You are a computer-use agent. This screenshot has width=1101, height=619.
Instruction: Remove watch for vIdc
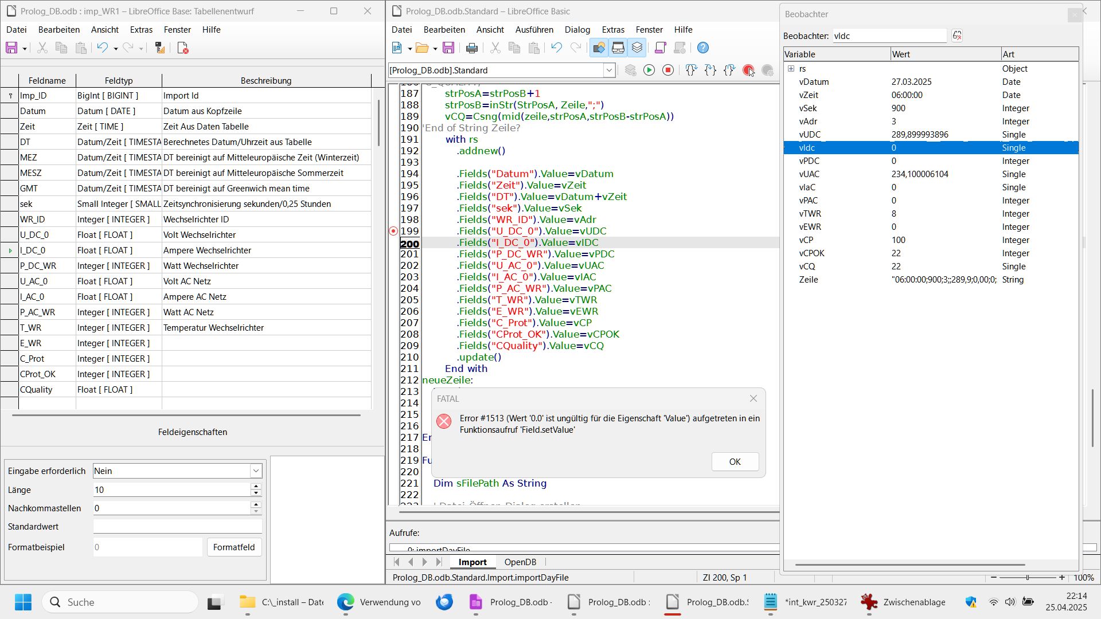click(957, 36)
